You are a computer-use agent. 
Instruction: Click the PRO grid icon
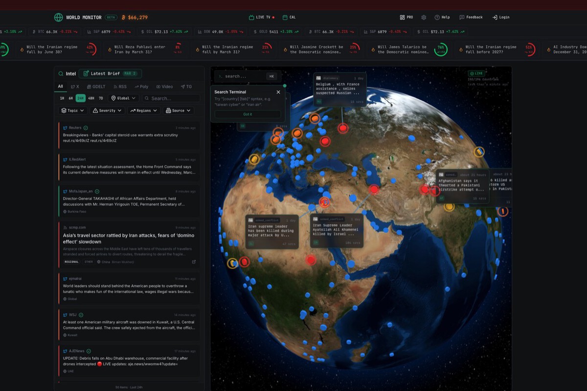(406, 17)
